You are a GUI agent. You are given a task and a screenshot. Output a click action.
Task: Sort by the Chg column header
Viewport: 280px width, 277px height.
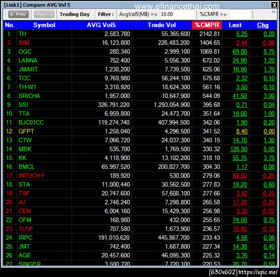pyautogui.click(x=263, y=25)
